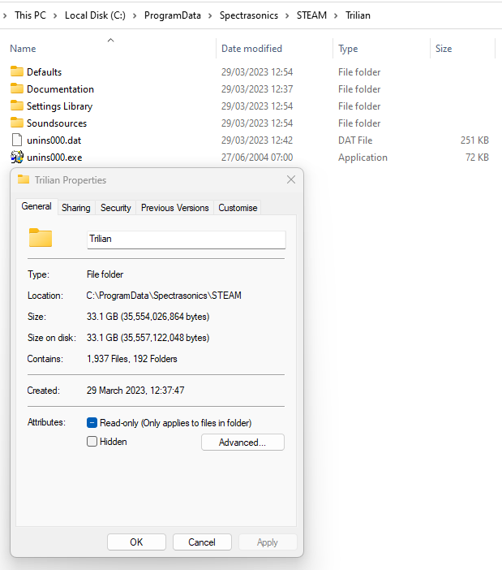Click the folder icon in Trilian Properties title bar
The height and width of the screenshot is (570, 502).
[x=24, y=179]
